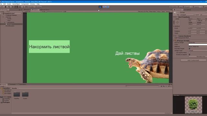Toggle the Global handle rotation button
This screenshot has width=207, height=116.
tap(38, 7)
